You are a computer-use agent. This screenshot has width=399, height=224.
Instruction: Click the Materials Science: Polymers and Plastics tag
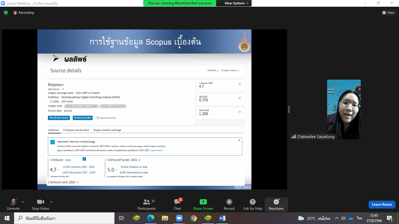(81, 106)
